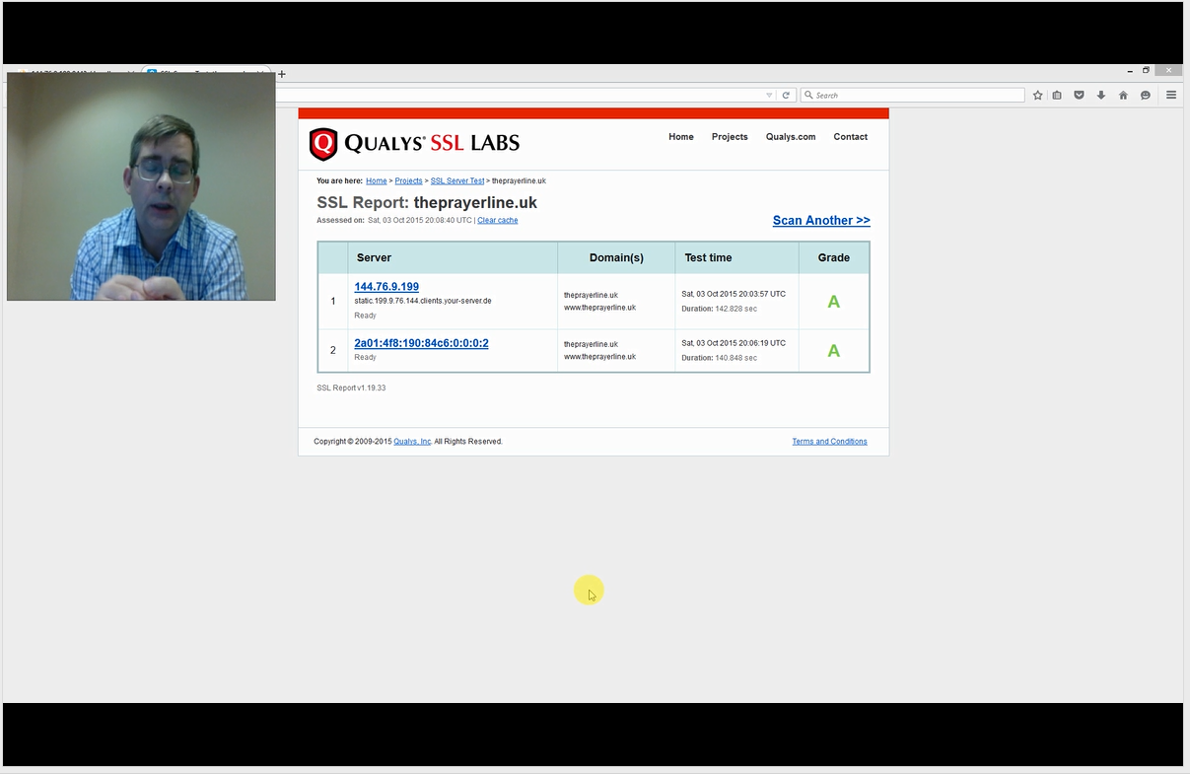The width and height of the screenshot is (1190, 774).
Task: Open the Firefox hamburger menu
Action: pyautogui.click(x=1171, y=96)
